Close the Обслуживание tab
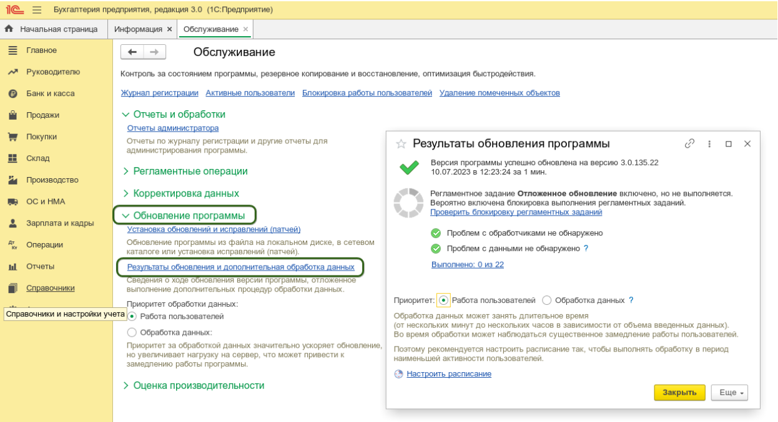This screenshot has height=422, width=778. (x=245, y=29)
